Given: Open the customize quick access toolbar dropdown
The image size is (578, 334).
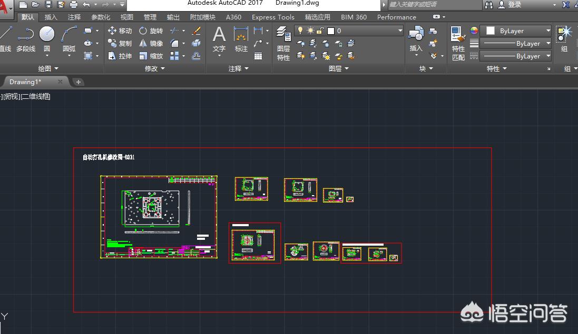Looking at the screenshot, I should 122,4.
